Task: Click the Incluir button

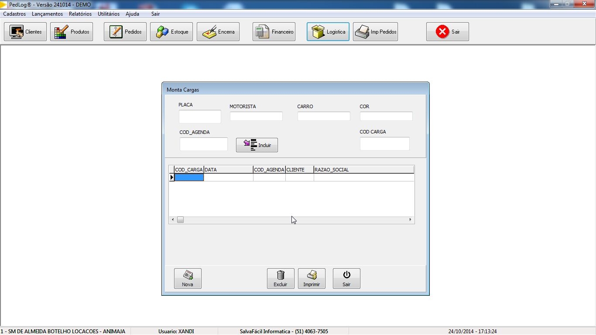Action: click(257, 145)
